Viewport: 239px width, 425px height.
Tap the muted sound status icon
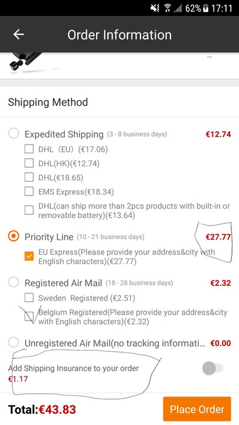tap(155, 8)
